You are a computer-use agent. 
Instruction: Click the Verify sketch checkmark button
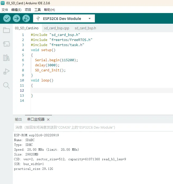click(7, 19)
